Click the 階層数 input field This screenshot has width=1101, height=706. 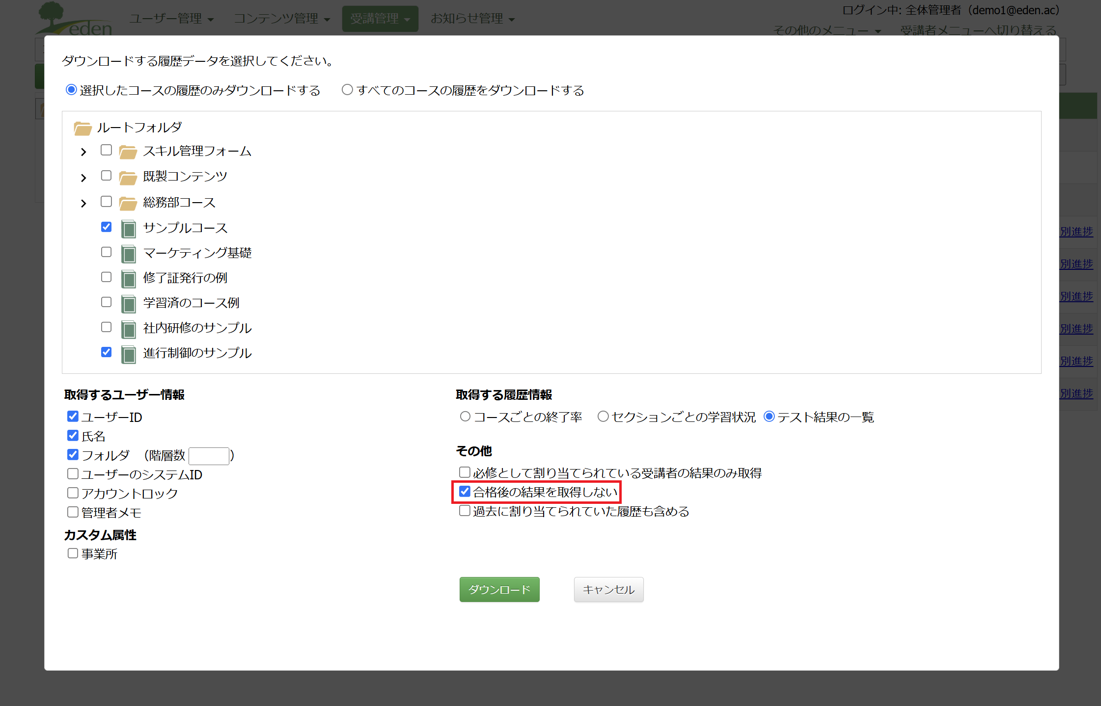pos(209,456)
